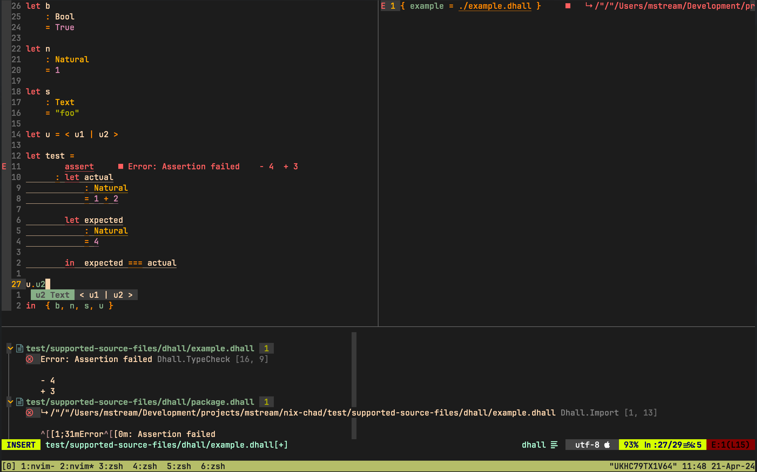
Task: Click the INSERT mode indicator
Action: [x=21, y=445]
